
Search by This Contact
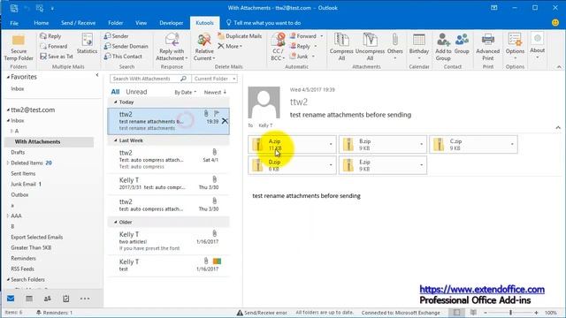123,57
